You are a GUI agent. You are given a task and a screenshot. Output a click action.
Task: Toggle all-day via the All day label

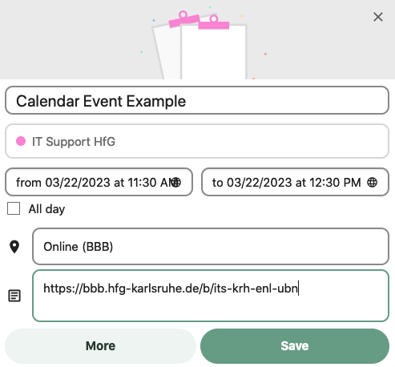[46, 209]
